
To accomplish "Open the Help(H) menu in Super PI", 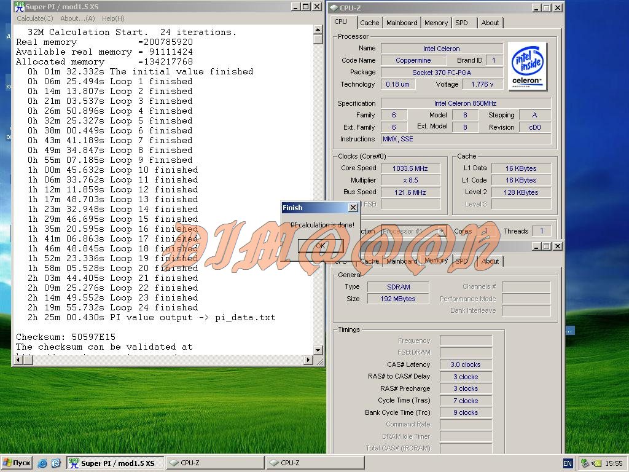I will point(113,18).
